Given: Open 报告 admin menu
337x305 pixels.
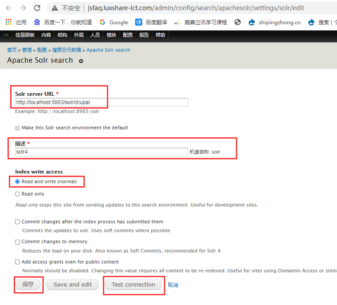Looking at the screenshot, I should pos(144,35).
